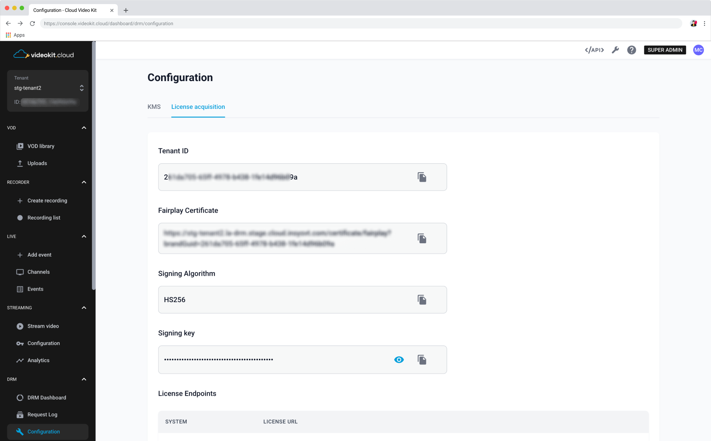711x441 pixels.
Task: Copy the Fairplay Certificate URL
Action: click(x=422, y=238)
